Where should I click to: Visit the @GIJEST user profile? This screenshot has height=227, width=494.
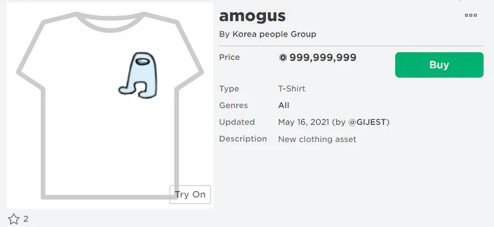click(x=368, y=122)
